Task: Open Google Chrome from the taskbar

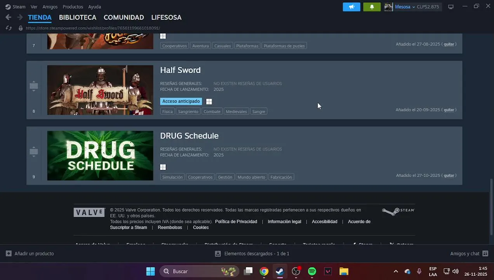Action: tap(264, 271)
